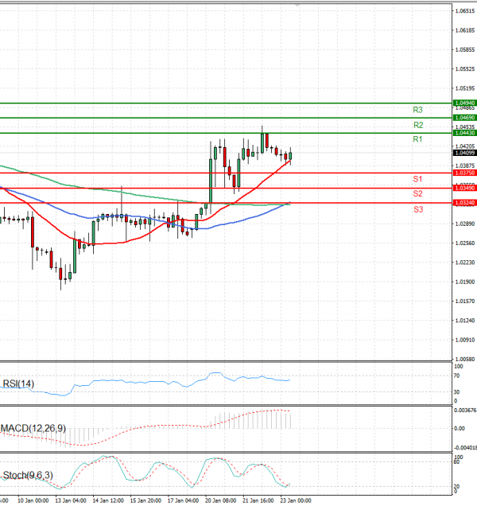Select the 1.04690 green price tag
This screenshot has height=506, width=477.
[465, 118]
